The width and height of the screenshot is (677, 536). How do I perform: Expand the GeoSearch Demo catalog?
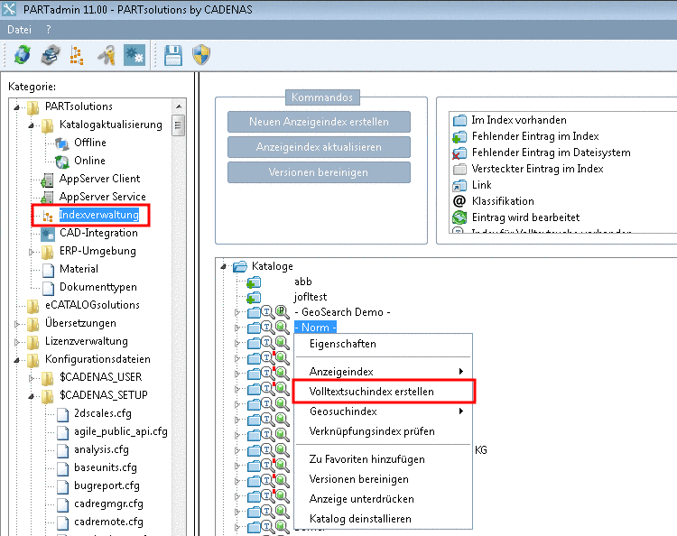click(x=236, y=312)
